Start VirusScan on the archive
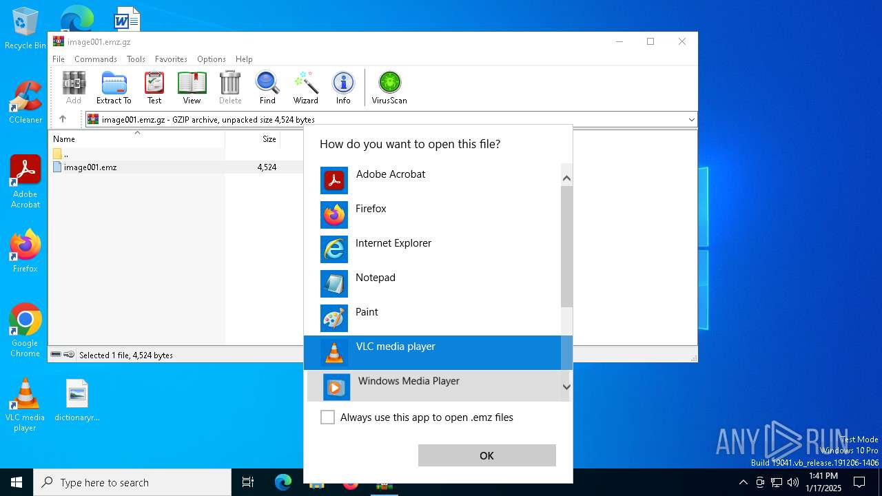This screenshot has height=496, width=882. click(389, 87)
